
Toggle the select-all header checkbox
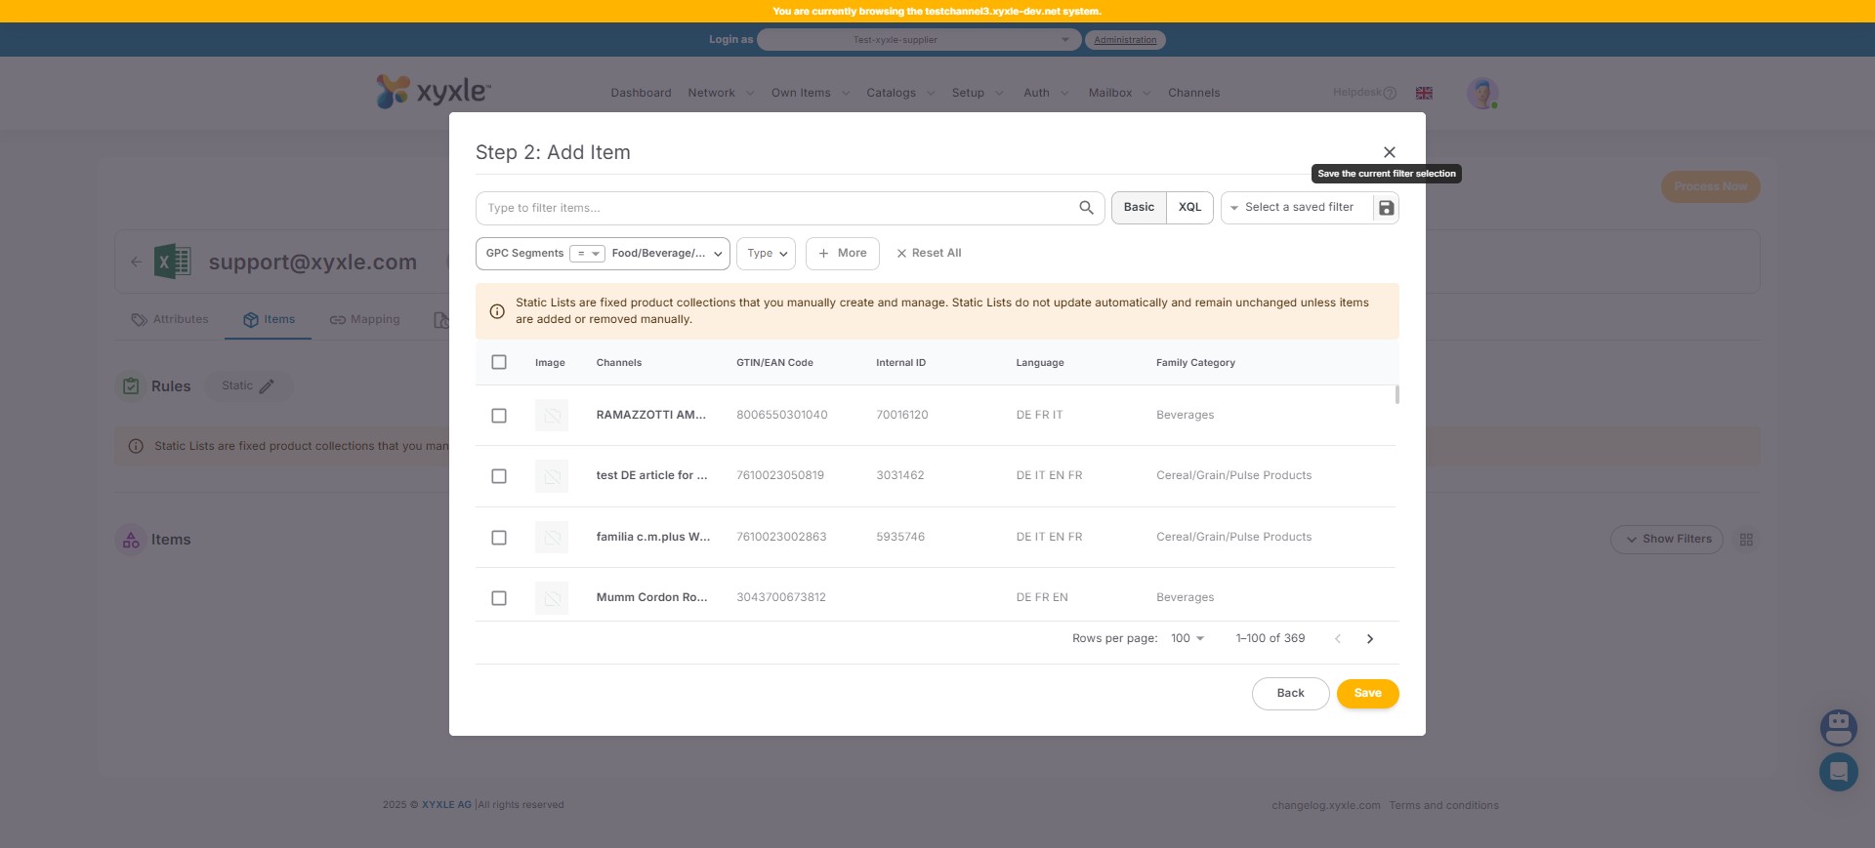point(499,362)
